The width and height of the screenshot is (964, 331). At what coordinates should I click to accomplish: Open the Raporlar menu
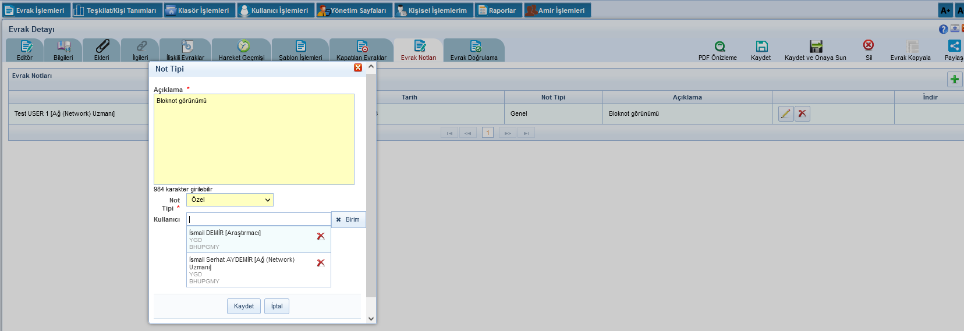[x=498, y=10]
